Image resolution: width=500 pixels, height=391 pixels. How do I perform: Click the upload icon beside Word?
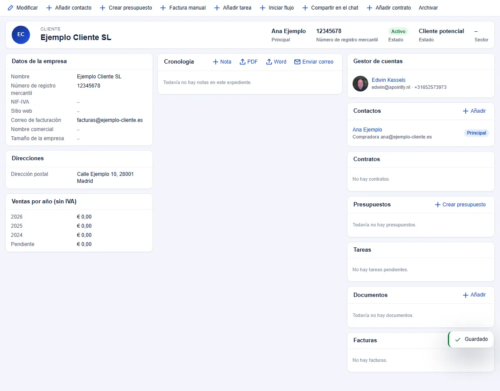(x=269, y=62)
